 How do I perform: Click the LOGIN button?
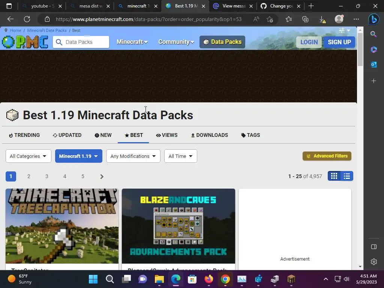tap(309, 42)
